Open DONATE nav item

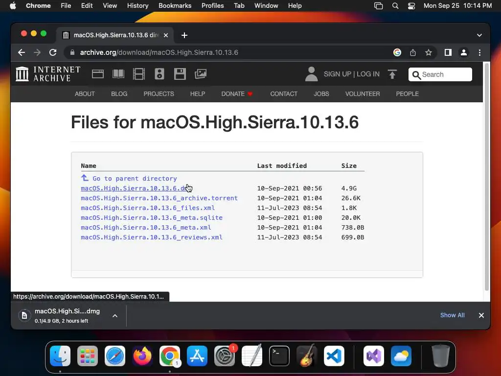pos(237,94)
